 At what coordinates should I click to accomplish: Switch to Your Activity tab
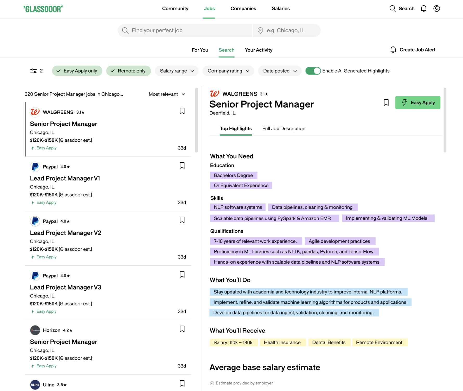(x=259, y=50)
